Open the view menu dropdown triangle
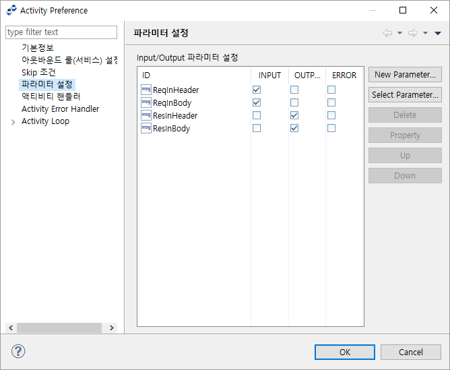This screenshot has height=370, width=450. click(438, 33)
